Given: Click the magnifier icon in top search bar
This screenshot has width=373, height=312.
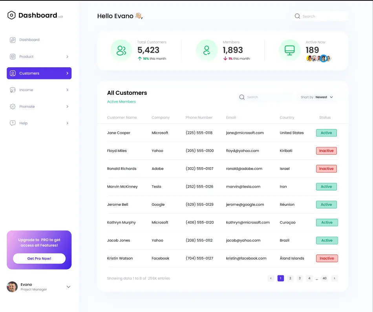Looking at the screenshot, I should tap(298, 16).
